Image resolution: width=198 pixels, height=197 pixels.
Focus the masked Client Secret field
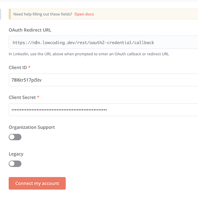click(x=104, y=110)
